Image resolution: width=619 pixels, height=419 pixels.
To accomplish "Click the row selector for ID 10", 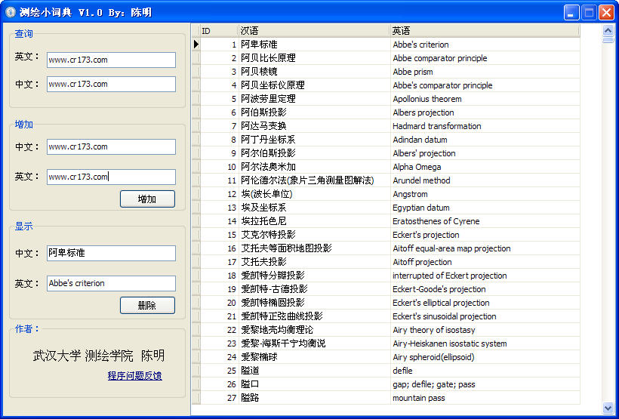I will pyautogui.click(x=196, y=167).
